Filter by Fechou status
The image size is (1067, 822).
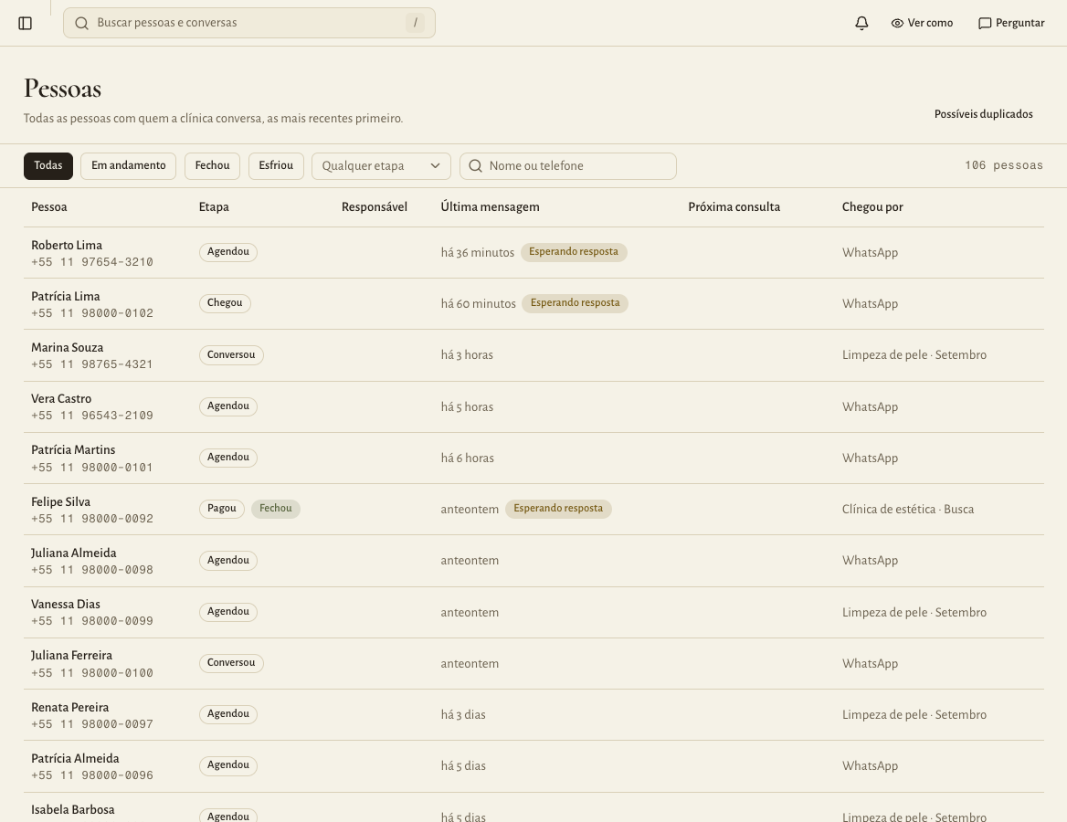(212, 166)
